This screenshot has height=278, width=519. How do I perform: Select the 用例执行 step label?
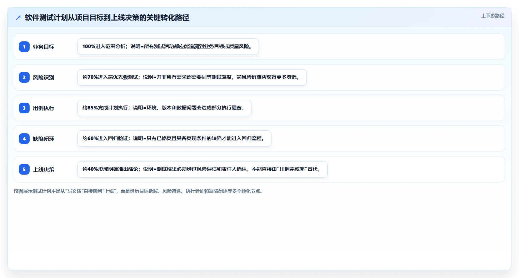(x=44, y=108)
